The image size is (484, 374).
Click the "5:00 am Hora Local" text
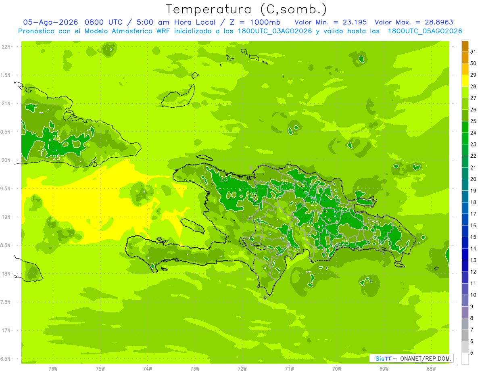(x=177, y=22)
